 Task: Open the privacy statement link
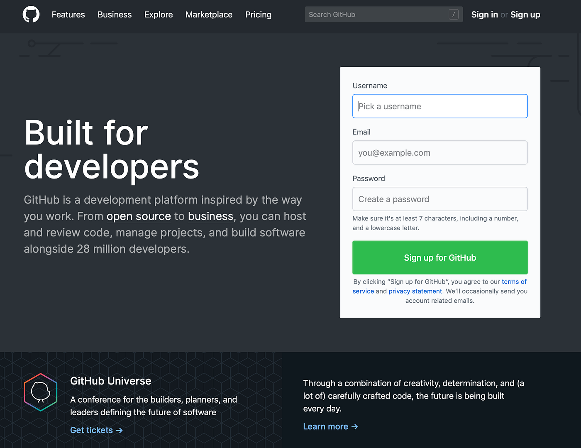(415, 291)
